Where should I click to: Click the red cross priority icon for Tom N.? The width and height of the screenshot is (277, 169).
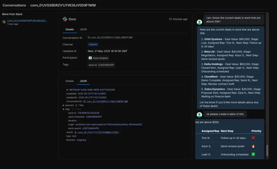click(253, 138)
